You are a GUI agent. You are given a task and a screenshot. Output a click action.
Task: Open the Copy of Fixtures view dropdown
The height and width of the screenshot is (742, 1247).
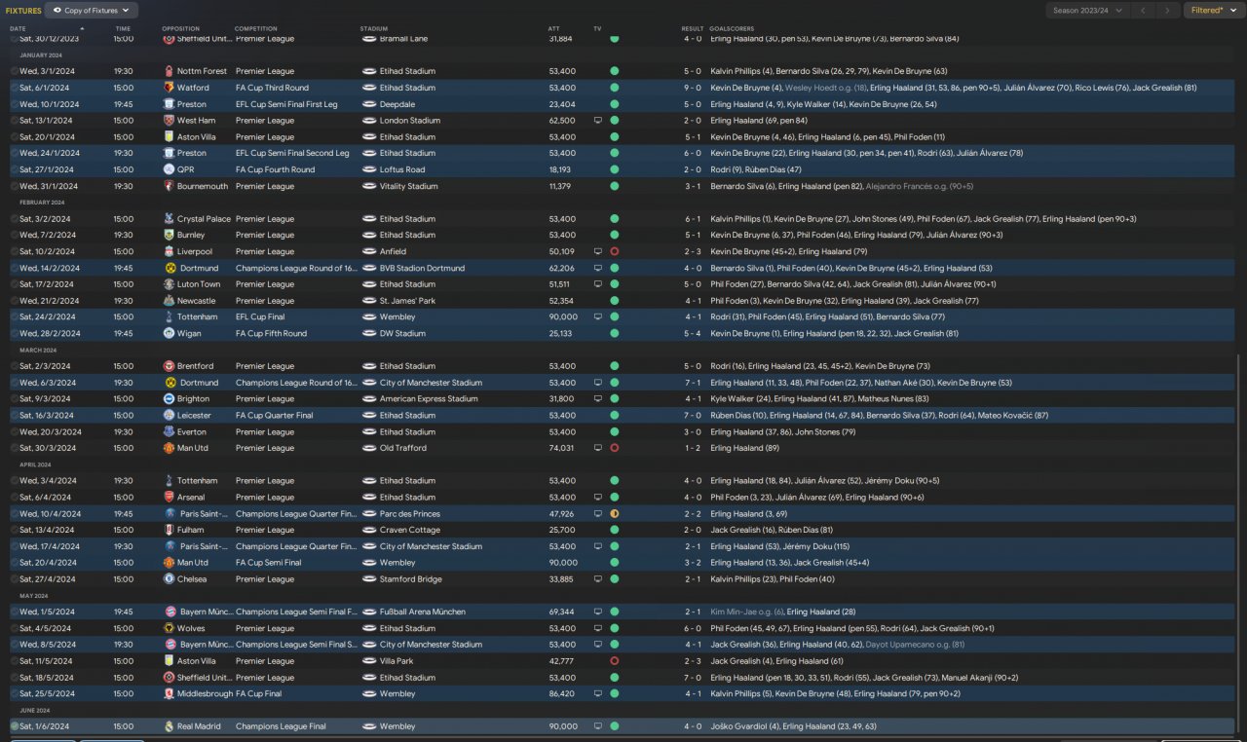[x=92, y=11]
